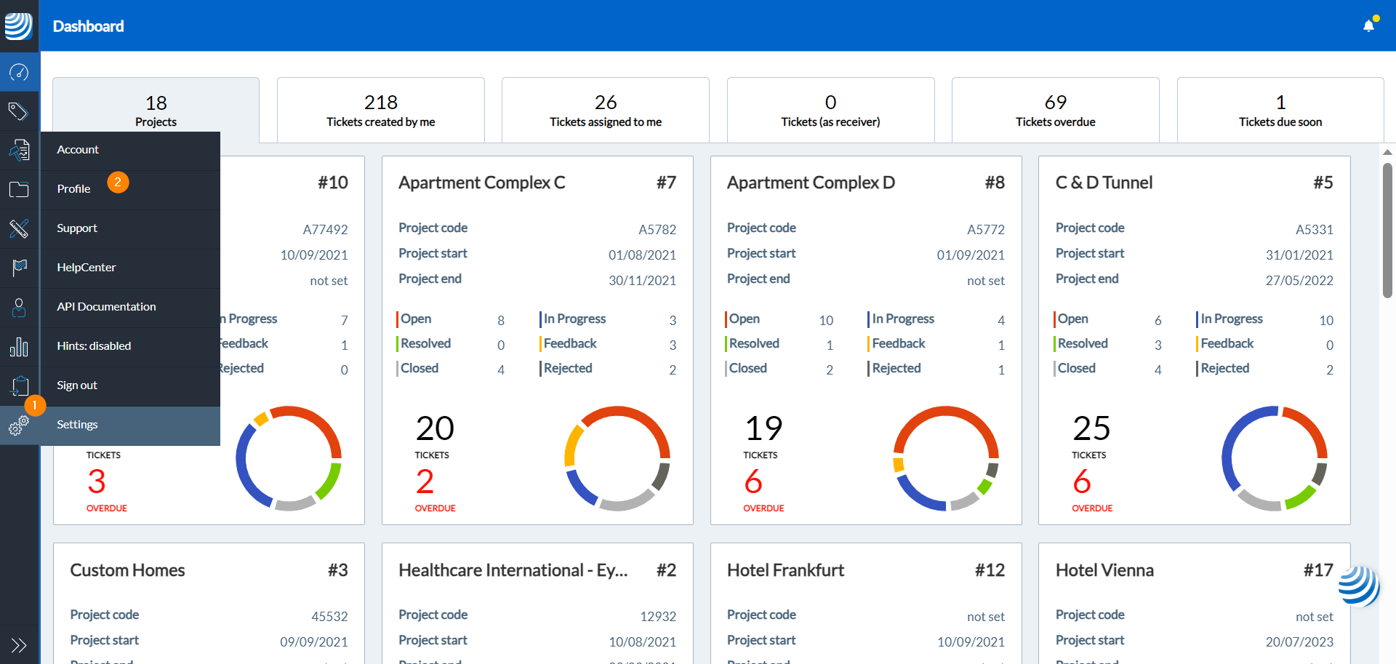Click the vertical scrollbar thumb

(1387, 231)
